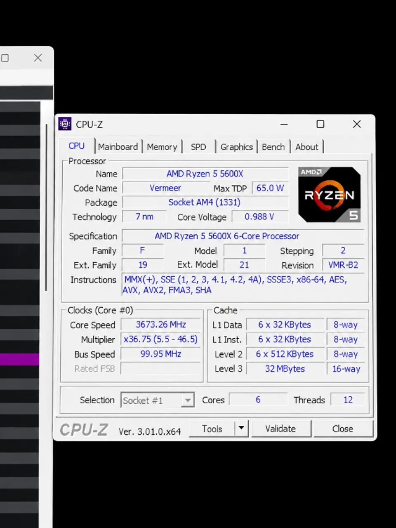Click the Core Speed value '3673.26 MHz'
This screenshot has width=396, height=528.
coord(160,325)
